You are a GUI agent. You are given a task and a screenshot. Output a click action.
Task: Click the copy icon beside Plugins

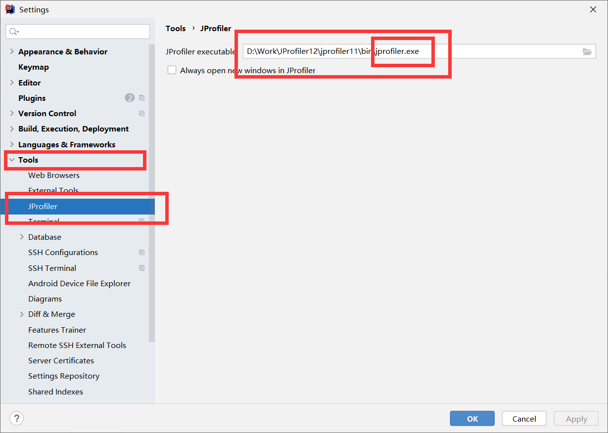pos(142,98)
